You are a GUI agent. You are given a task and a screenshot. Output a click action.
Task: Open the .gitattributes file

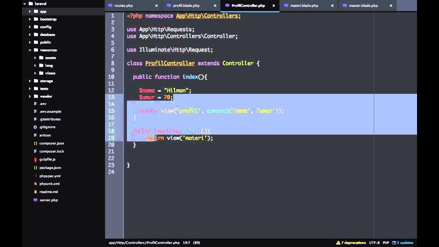tap(50, 119)
